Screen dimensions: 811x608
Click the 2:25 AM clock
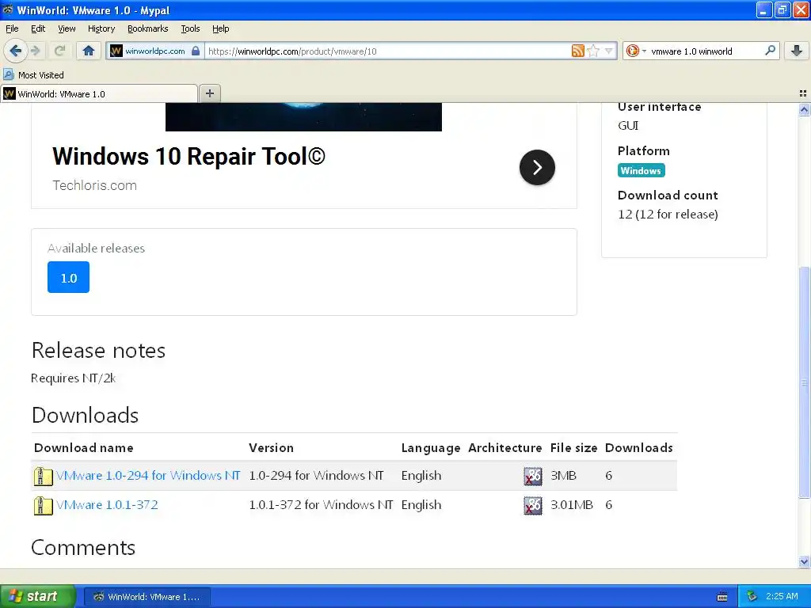[782, 597]
